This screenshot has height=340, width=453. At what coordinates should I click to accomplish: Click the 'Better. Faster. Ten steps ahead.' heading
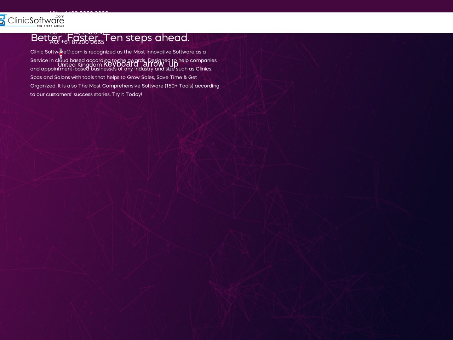(110, 38)
